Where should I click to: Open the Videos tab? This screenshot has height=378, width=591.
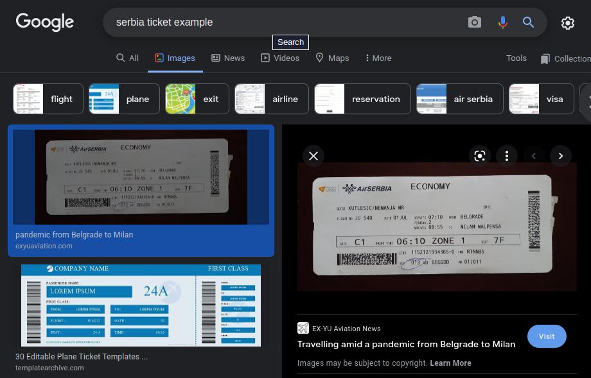(x=280, y=58)
